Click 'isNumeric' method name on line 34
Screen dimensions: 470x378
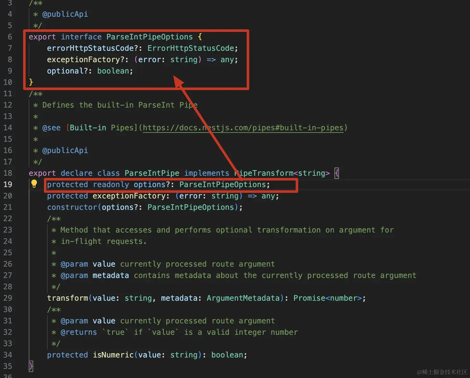click(113, 355)
